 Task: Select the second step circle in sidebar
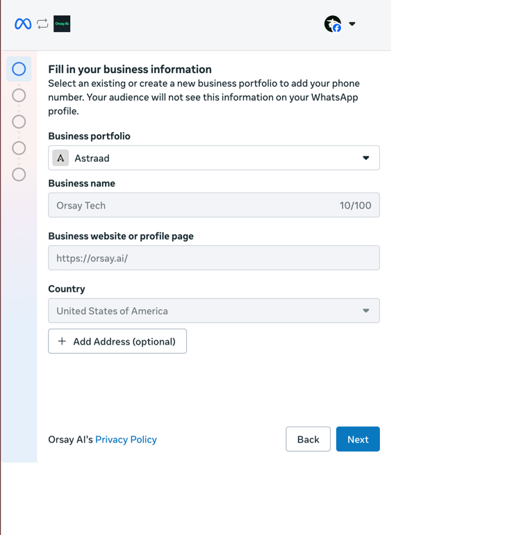(19, 95)
